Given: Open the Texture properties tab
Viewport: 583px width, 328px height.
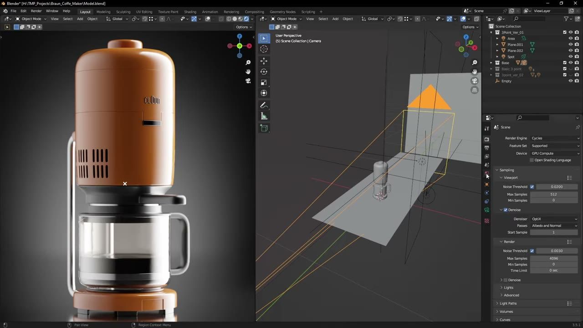Looking at the screenshot, I should tap(487, 221).
